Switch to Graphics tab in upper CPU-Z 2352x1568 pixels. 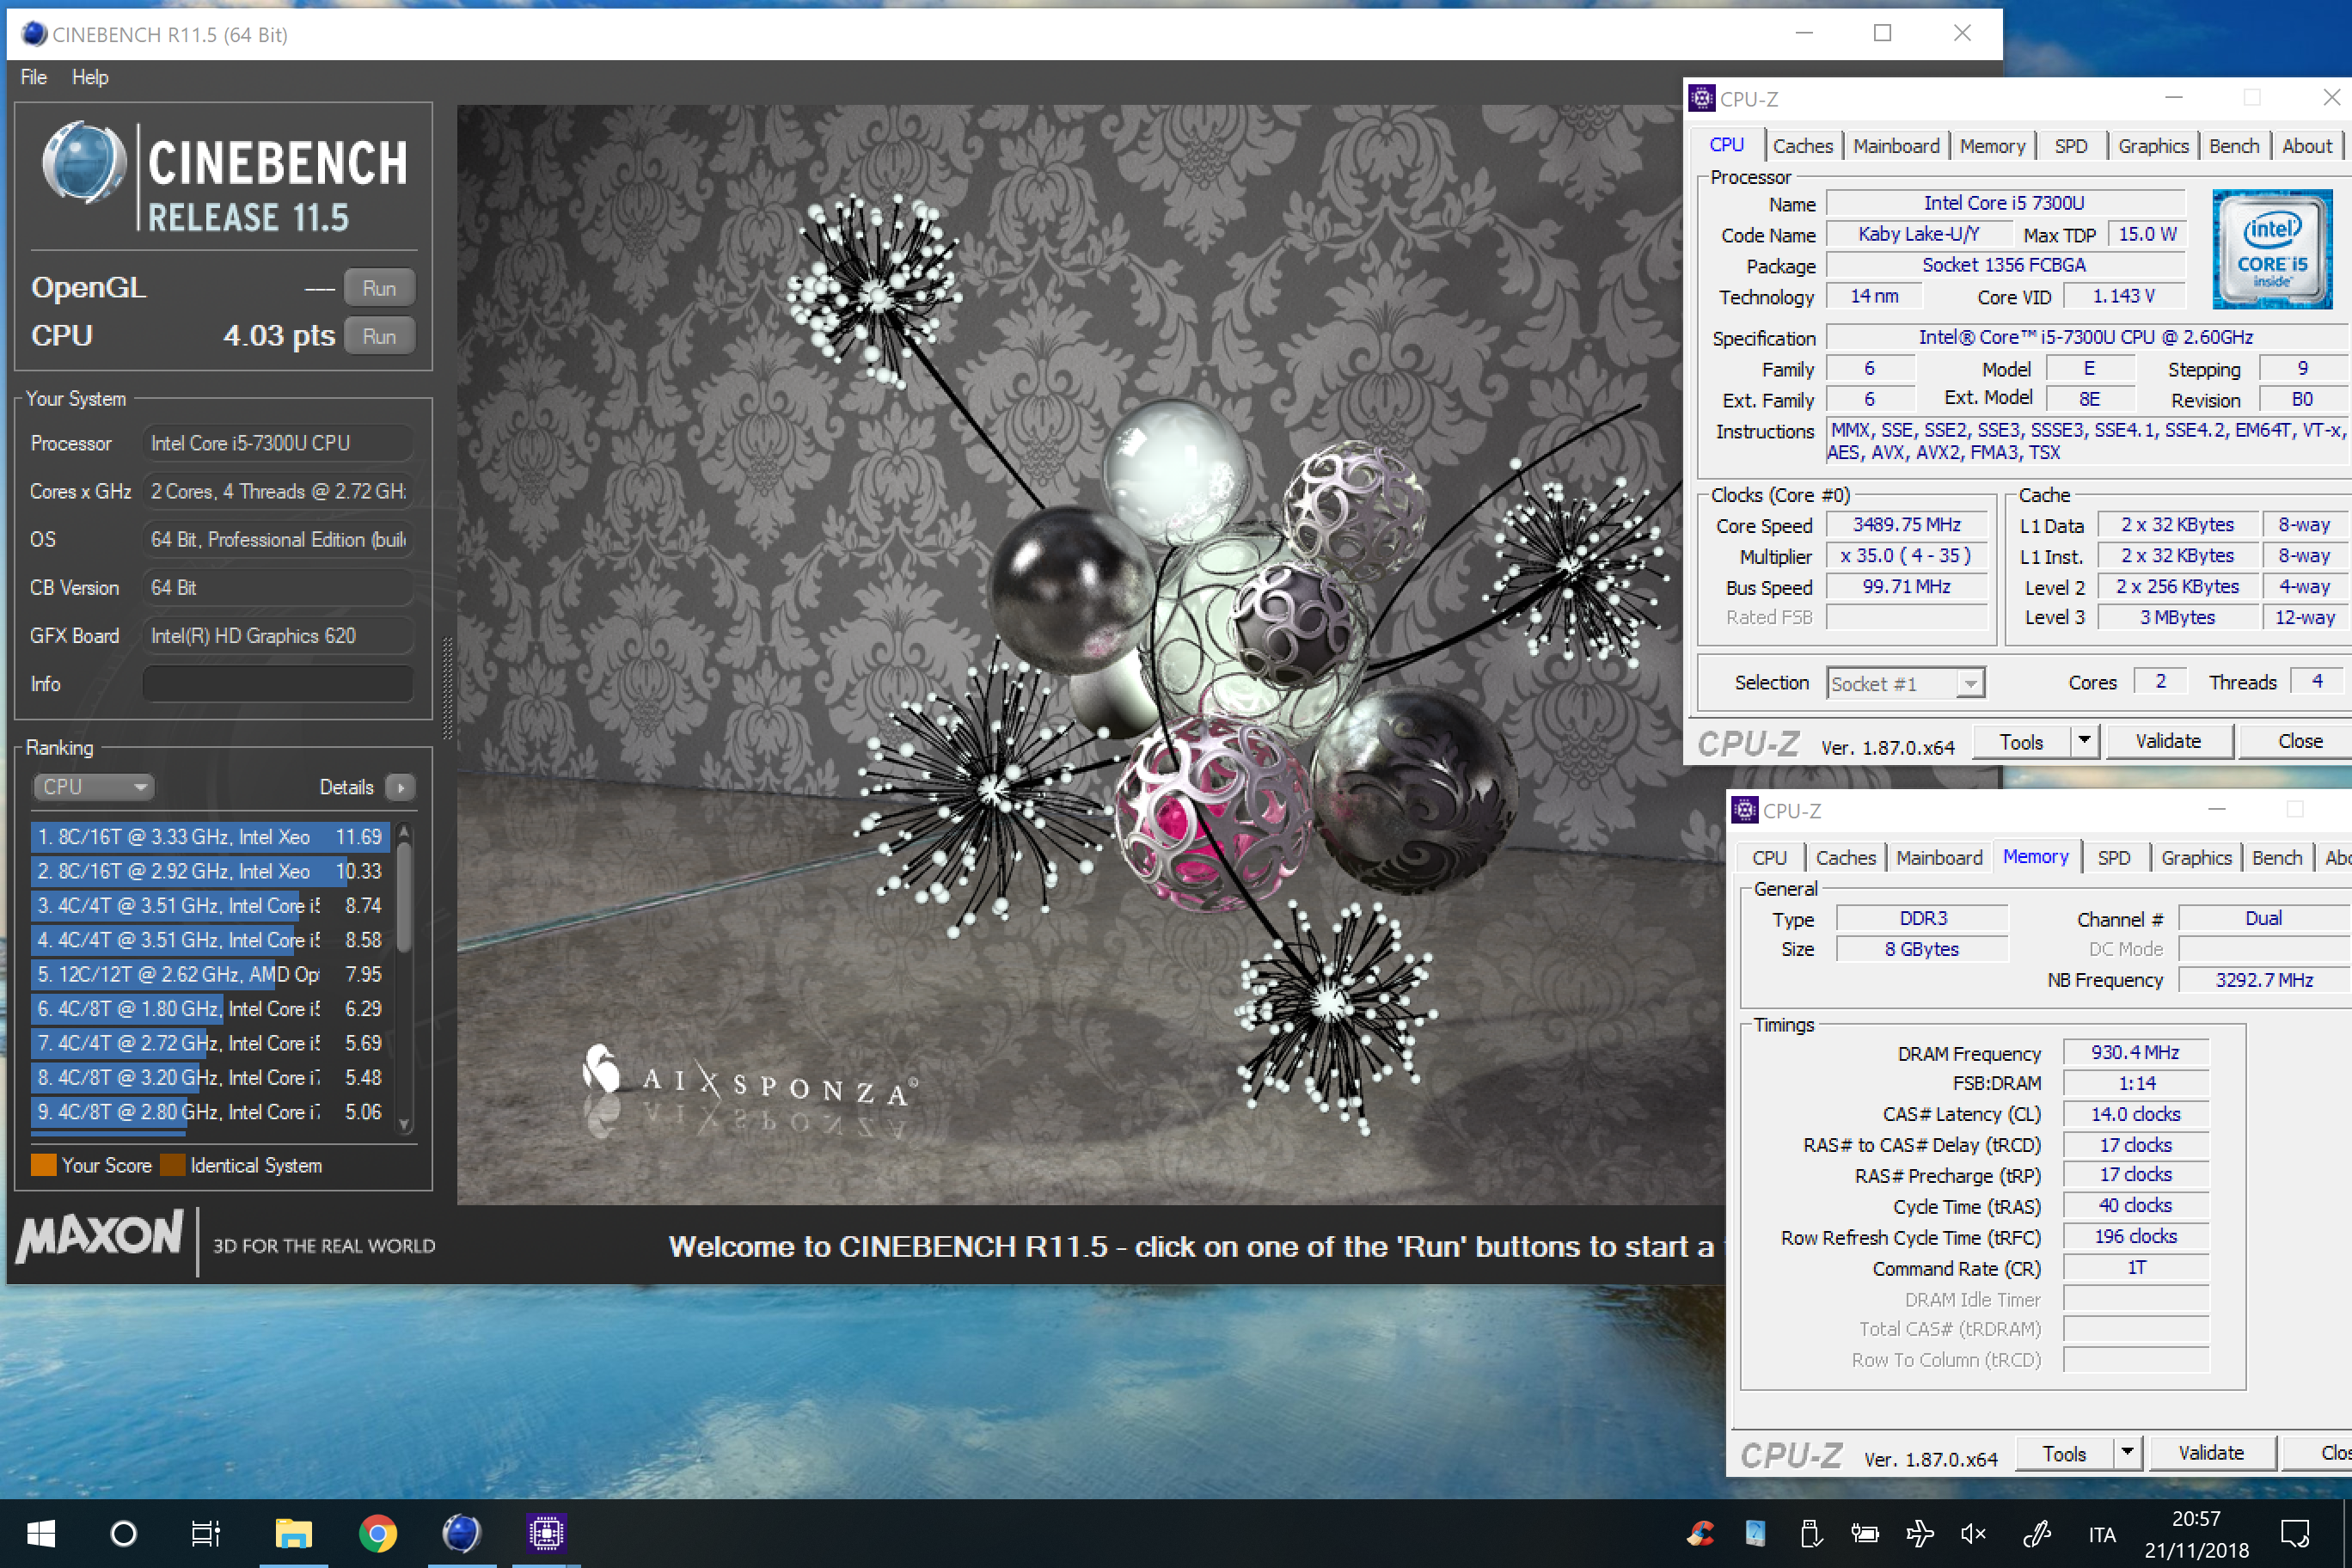[2153, 146]
